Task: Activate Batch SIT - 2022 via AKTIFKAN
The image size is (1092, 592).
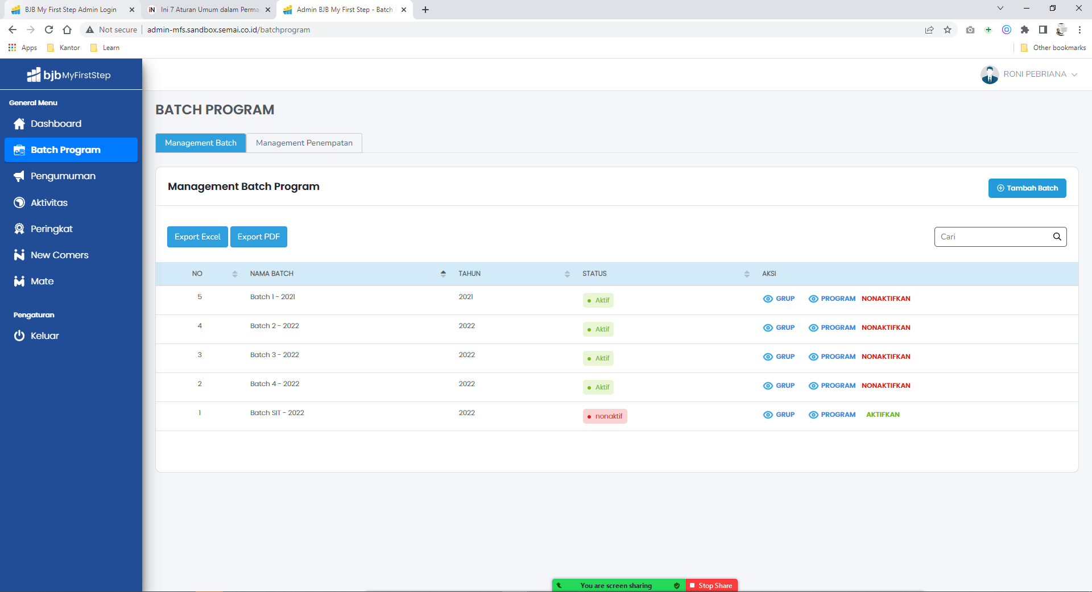Action: tap(883, 415)
